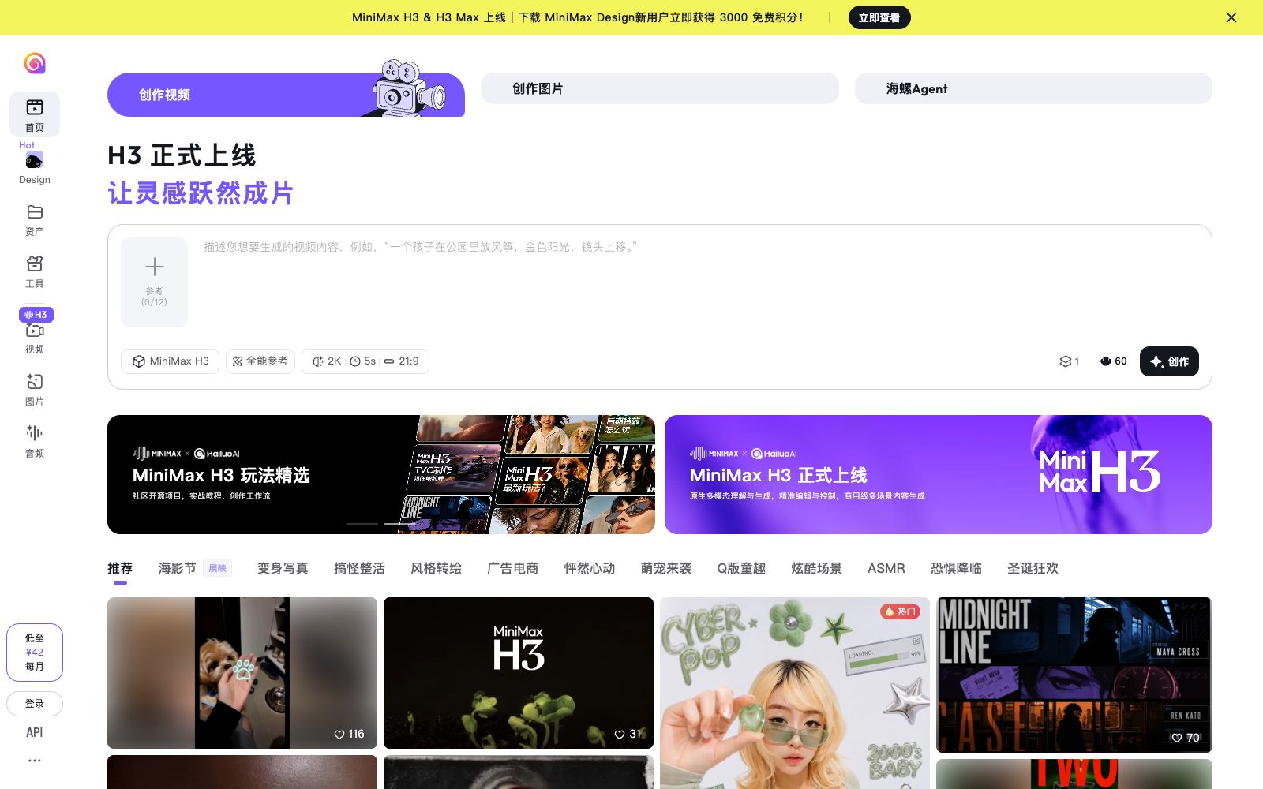Viewport: 1263px width, 789px height.
Task: Open the Midnight Line poster thumbnail
Action: [x=1074, y=675]
